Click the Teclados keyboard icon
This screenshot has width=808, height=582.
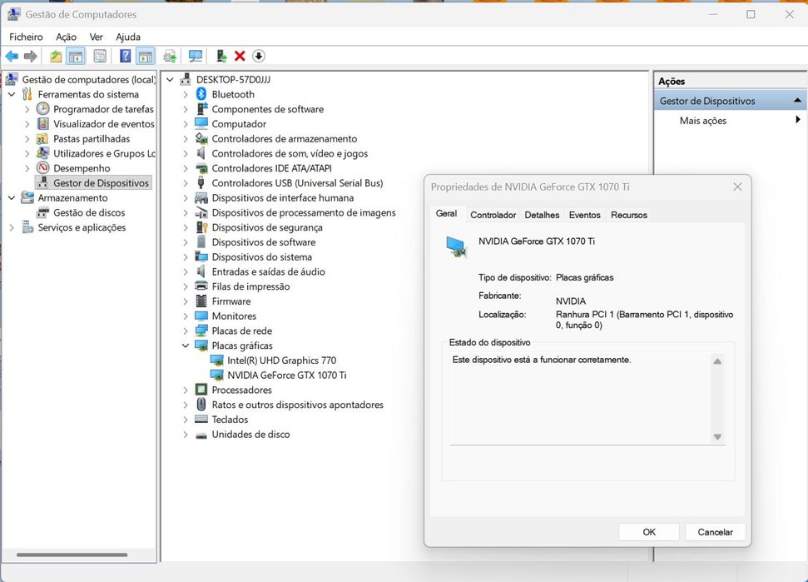pyautogui.click(x=201, y=419)
